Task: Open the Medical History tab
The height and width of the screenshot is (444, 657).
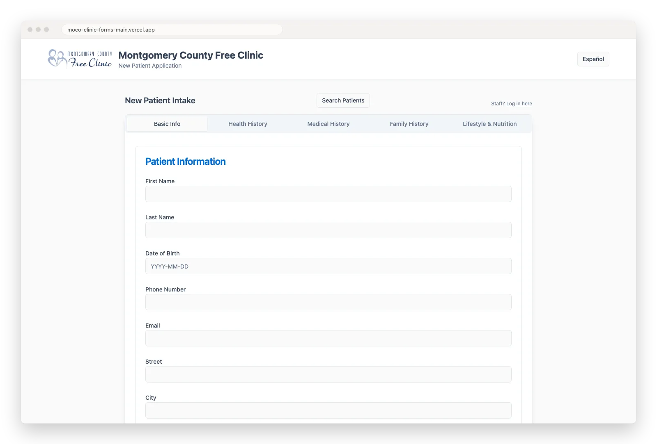Action: [x=328, y=124]
